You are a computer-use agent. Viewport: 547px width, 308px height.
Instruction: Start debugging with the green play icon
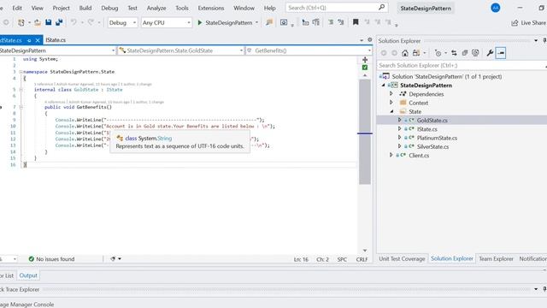tap(200, 22)
